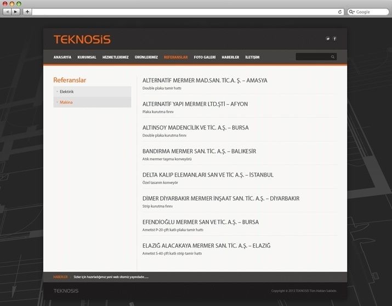The image size is (392, 306).
Task: Click 'Özel tasarım konveyör' description
Action: pyautogui.click(x=160, y=183)
